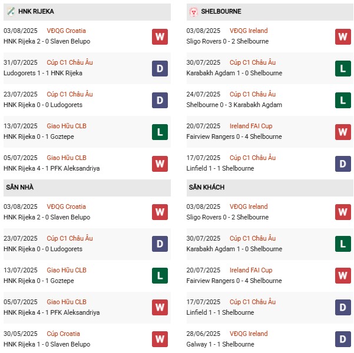This screenshot has height=353, width=354.
Task: Click L badge for HNK Rijeka 0-1 Goztepe in top list
Action: [x=160, y=132]
